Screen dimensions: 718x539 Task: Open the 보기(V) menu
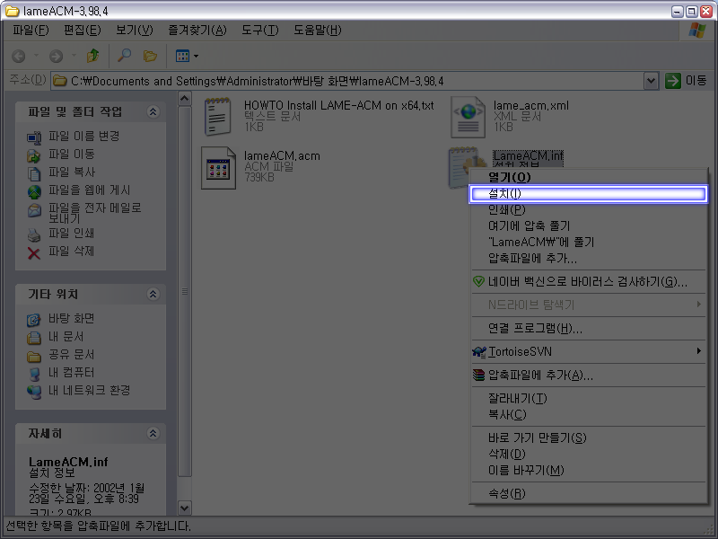(134, 31)
